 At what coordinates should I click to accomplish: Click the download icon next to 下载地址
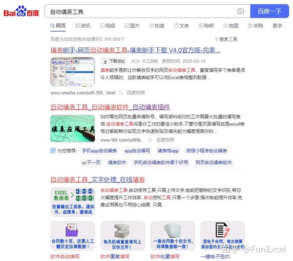[x=105, y=61]
